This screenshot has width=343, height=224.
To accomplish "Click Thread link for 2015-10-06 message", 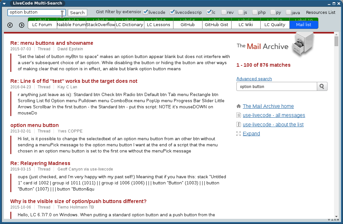I will point(44,207).
